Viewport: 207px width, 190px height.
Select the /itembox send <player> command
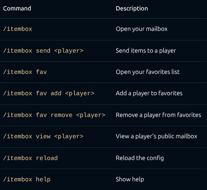(43, 50)
